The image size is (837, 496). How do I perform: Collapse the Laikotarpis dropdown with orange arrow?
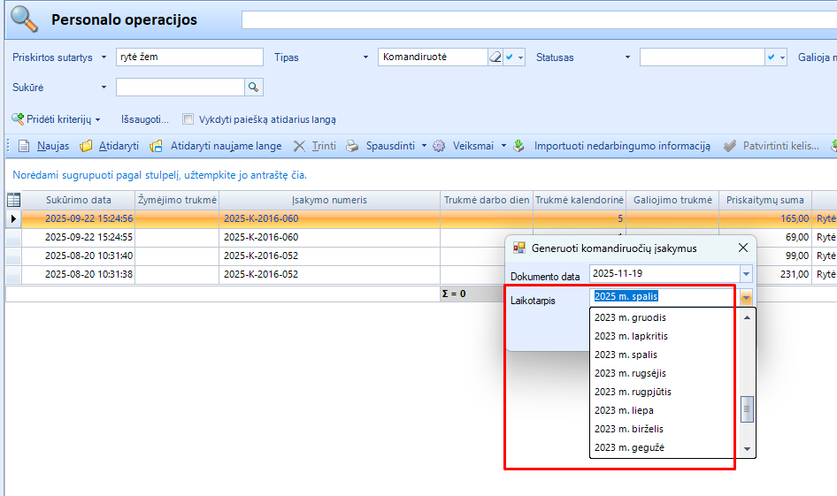pyautogui.click(x=746, y=297)
